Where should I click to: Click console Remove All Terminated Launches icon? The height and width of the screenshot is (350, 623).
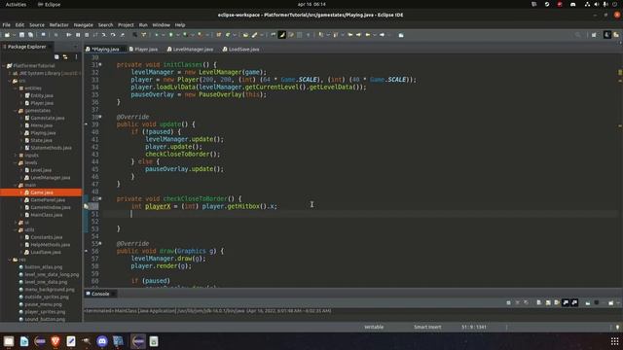pos(526,302)
